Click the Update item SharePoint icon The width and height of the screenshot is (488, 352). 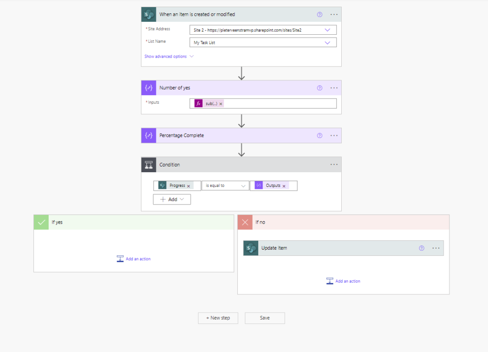251,248
